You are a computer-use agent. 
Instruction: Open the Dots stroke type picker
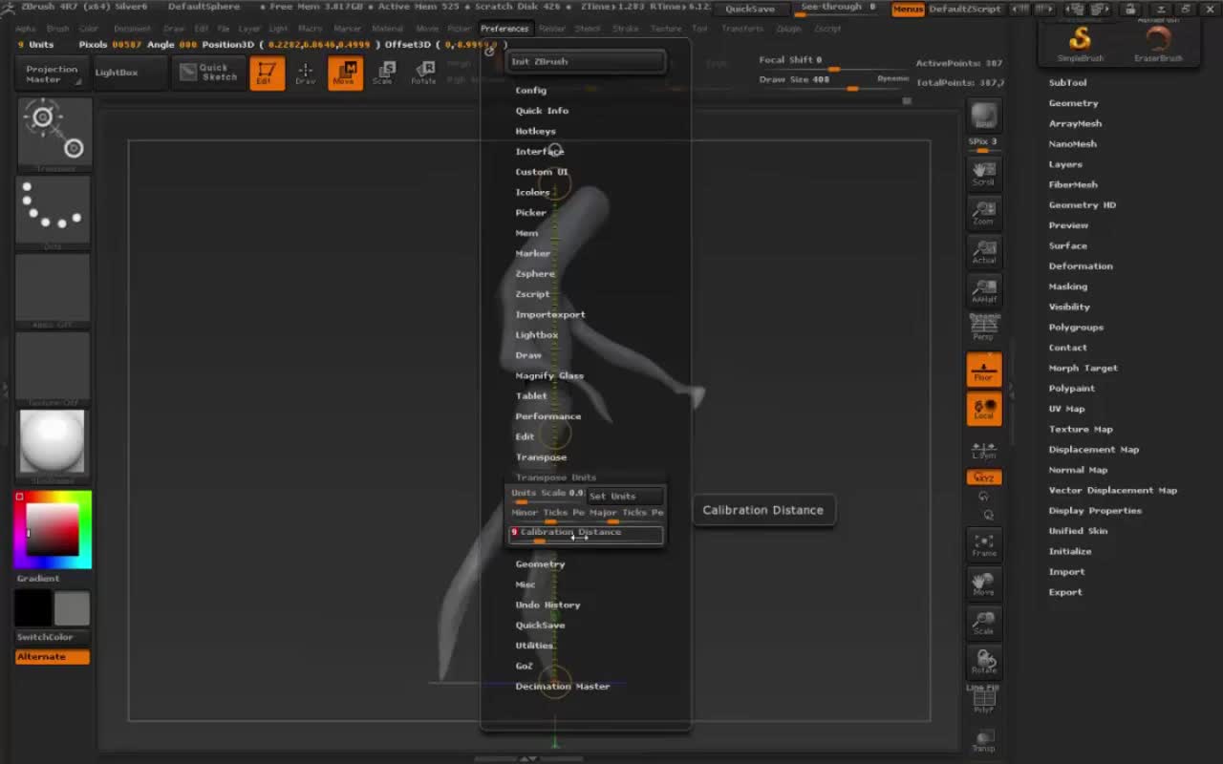coord(54,212)
